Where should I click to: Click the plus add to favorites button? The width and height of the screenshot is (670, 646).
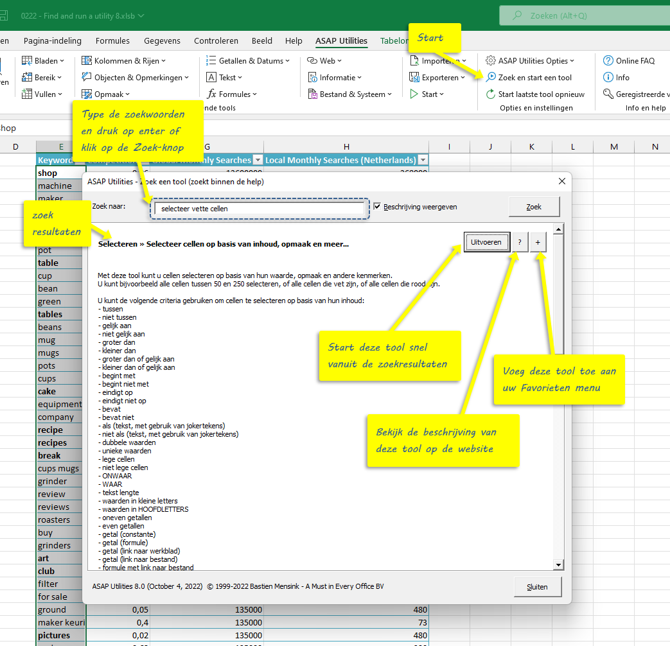point(538,242)
